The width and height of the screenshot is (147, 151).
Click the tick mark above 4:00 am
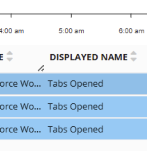[x=11, y=16]
